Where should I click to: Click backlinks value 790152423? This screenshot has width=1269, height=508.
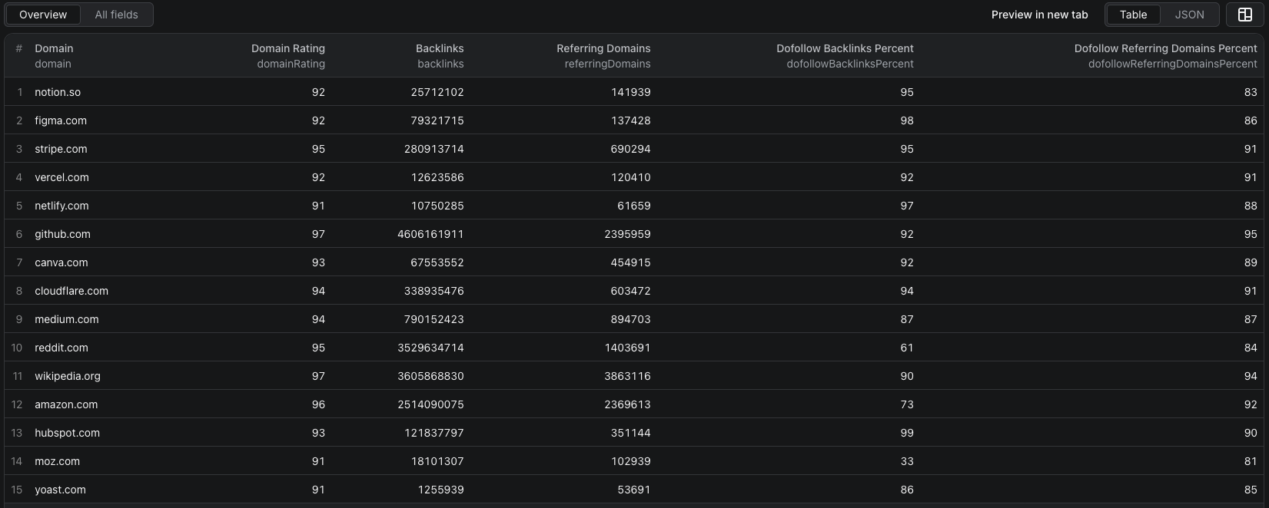(434, 319)
